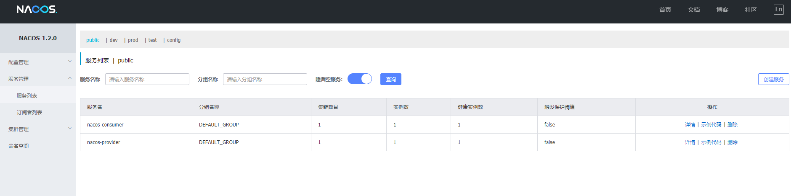Open 服务列表 in the sidebar

point(27,95)
